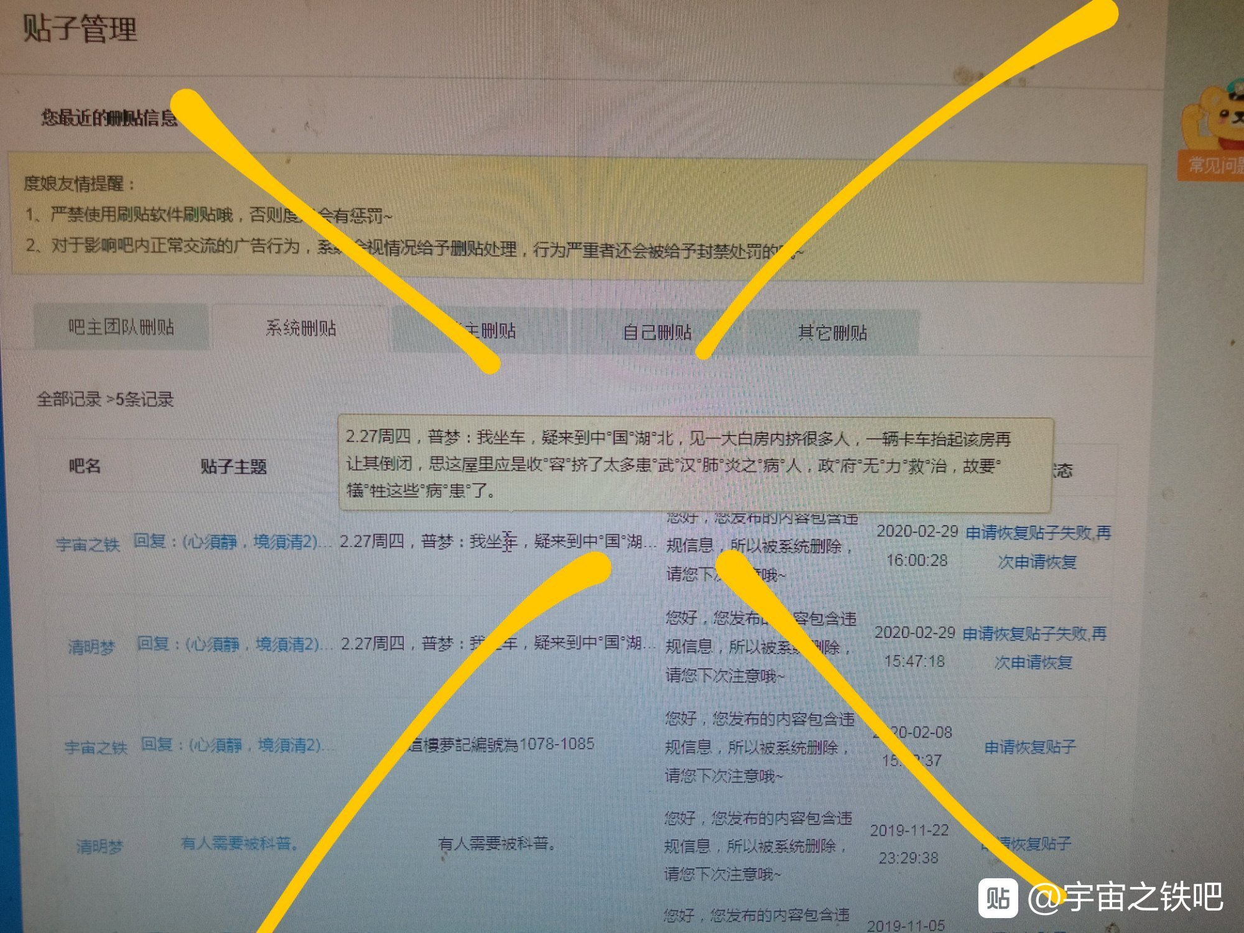Click the deletion reason in the 16:00:28 row
The height and width of the screenshot is (933, 1244).
[x=762, y=545]
